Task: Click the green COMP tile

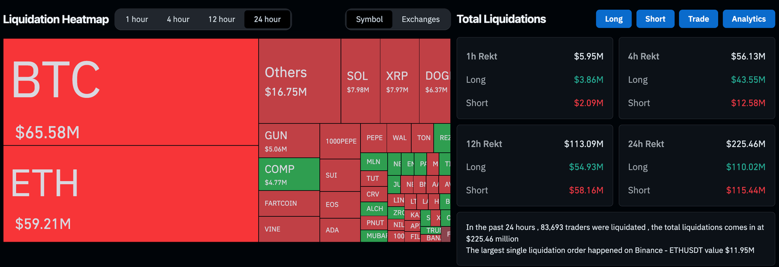Action: click(289, 174)
